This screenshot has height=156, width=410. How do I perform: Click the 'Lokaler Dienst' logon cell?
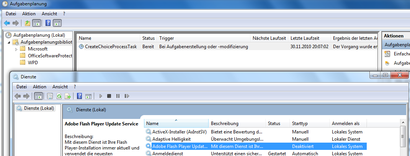(x=346, y=139)
